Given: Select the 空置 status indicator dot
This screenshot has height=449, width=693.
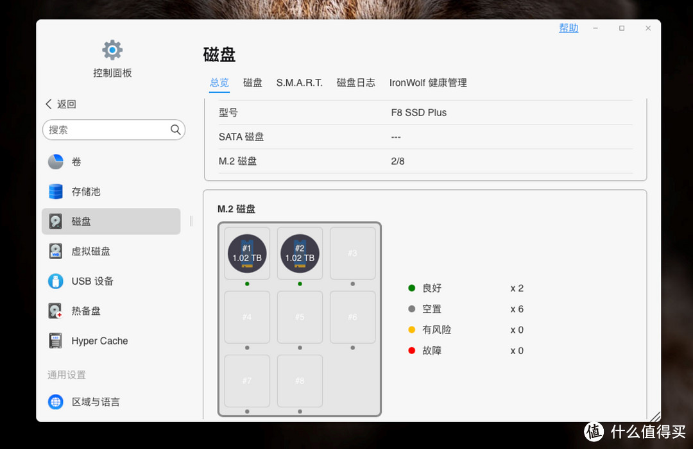Looking at the screenshot, I should click(x=411, y=309).
